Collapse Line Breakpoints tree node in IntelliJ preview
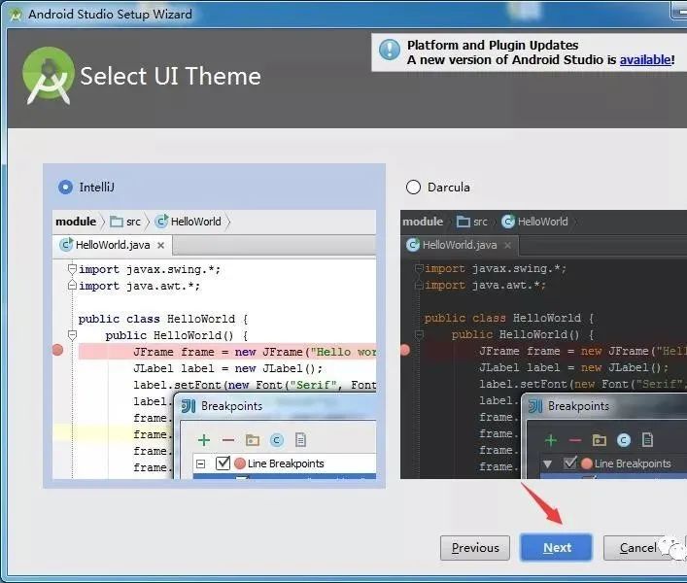The width and height of the screenshot is (687, 583). tap(201, 463)
